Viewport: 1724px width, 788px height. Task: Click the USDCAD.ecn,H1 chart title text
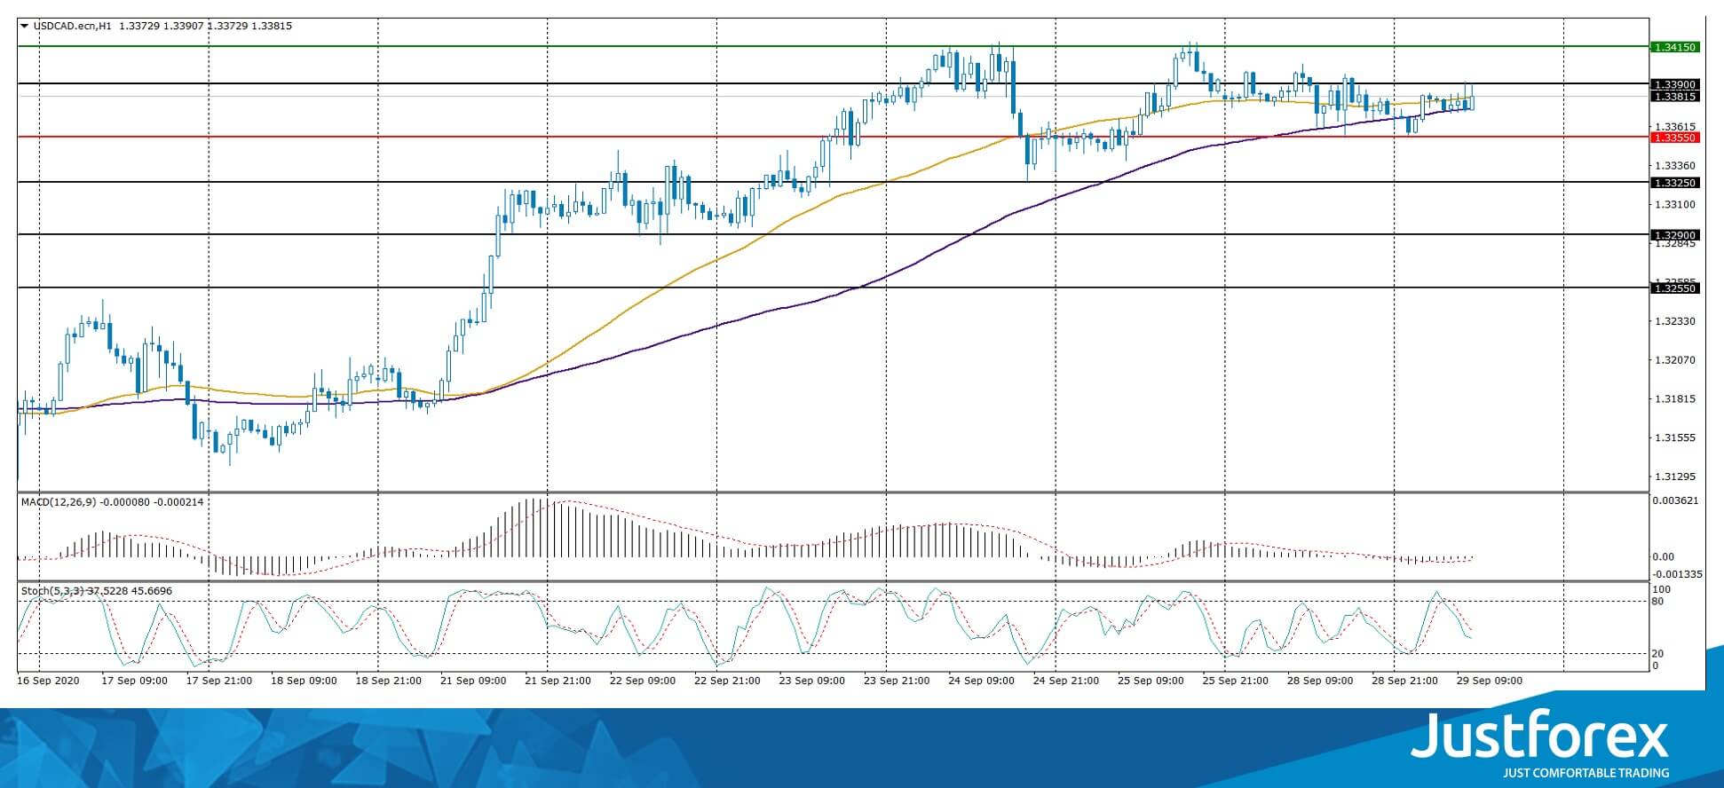point(73,26)
